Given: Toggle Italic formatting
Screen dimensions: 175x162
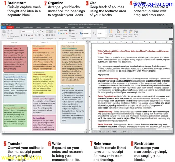Looking at the screenshot, I should tap(24, 35).
